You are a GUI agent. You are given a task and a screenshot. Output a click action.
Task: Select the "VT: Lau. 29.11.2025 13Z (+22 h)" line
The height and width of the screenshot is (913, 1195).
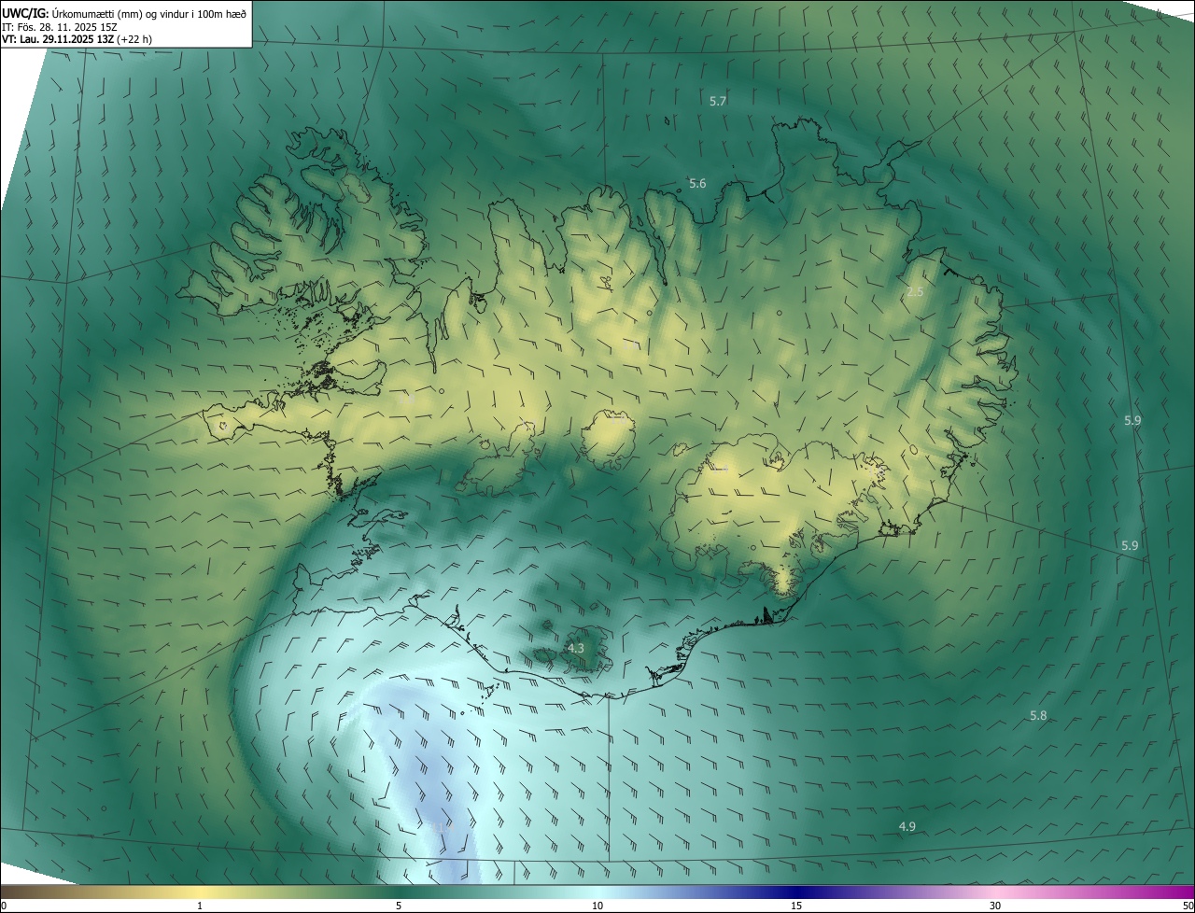click(77, 39)
